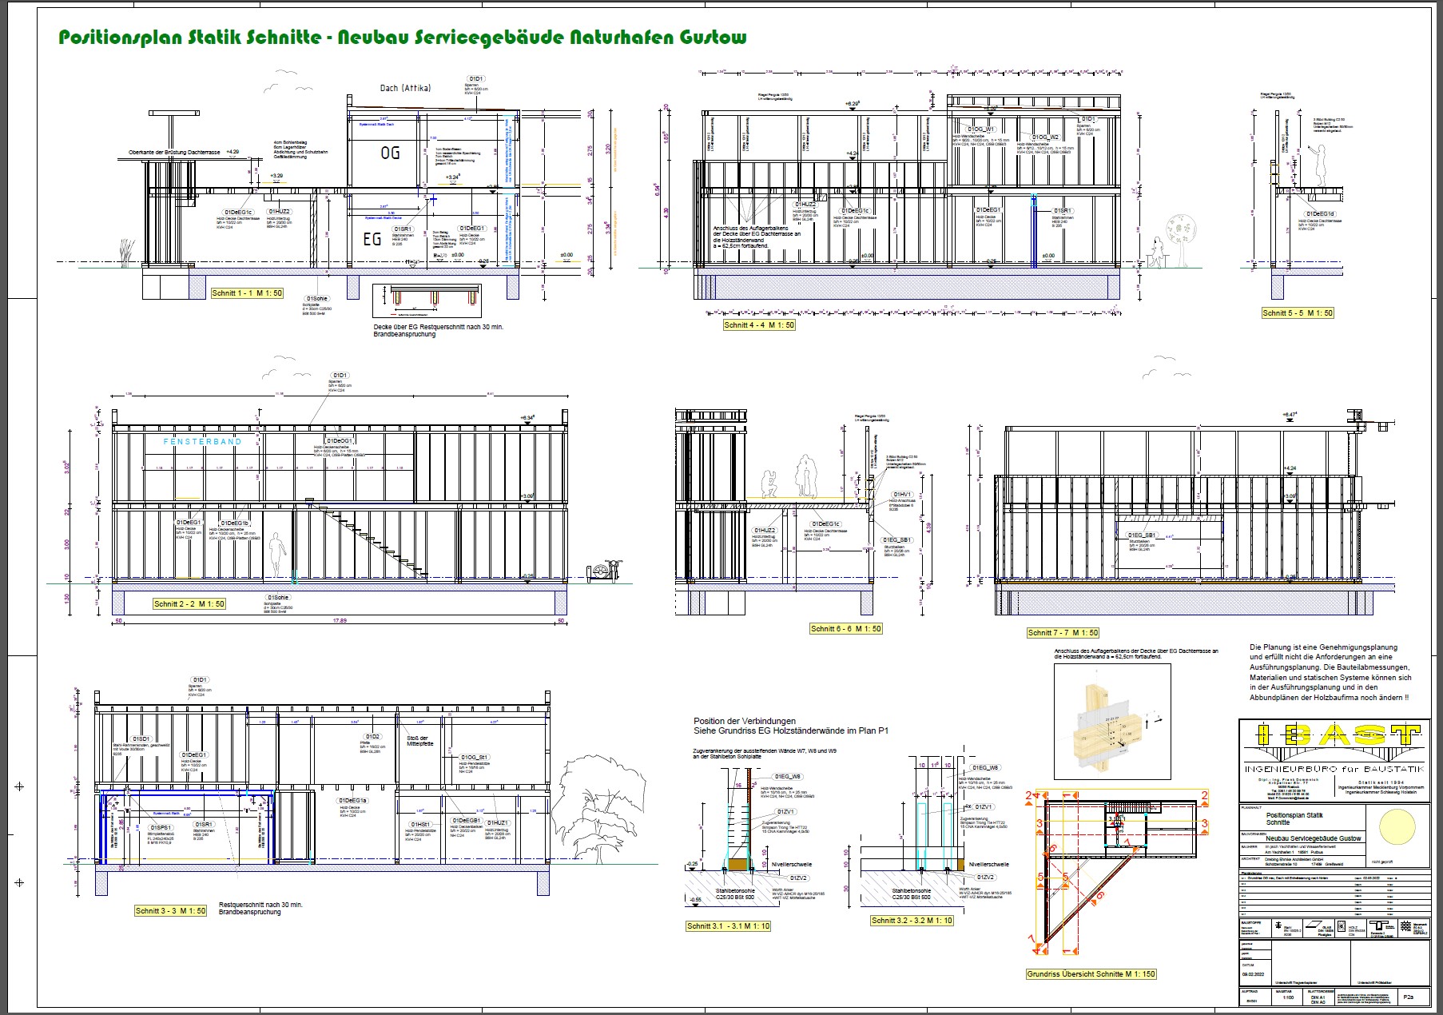Select the Schnitt 4 - 4 M 1:50 label
This screenshot has width=1443, height=1015.
click(758, 325)
